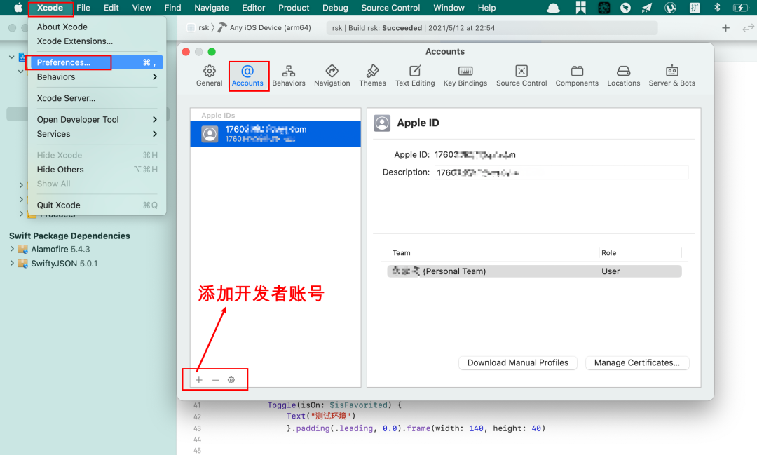The image size is (757, 455).
Task: Click Swift Package Dependencies heading
Action: [x=69, y=236]
